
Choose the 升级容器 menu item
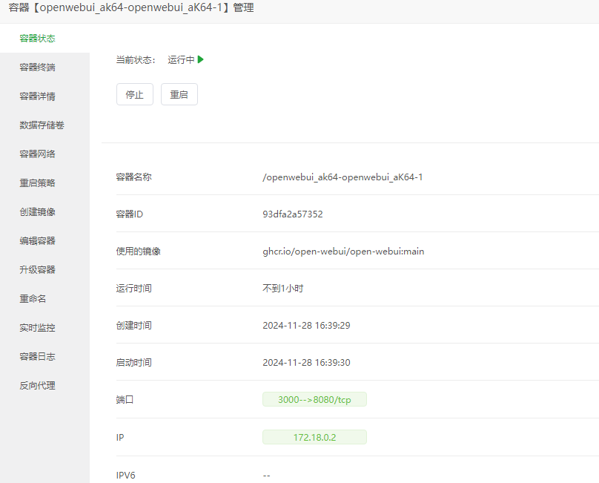37,269
